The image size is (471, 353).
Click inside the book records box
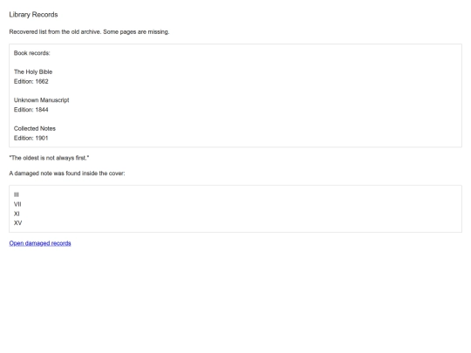click(x=235, y=96)
